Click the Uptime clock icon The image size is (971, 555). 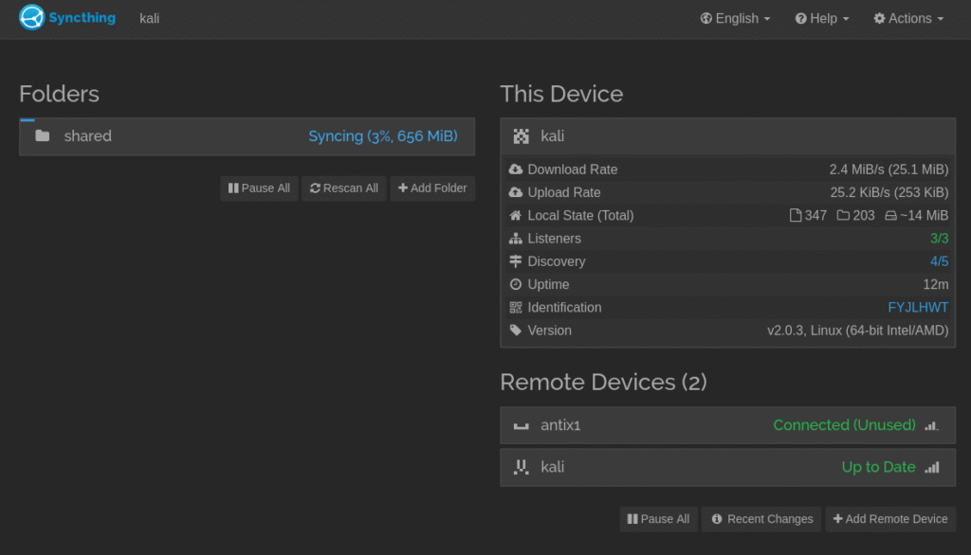tap(515, 284)
